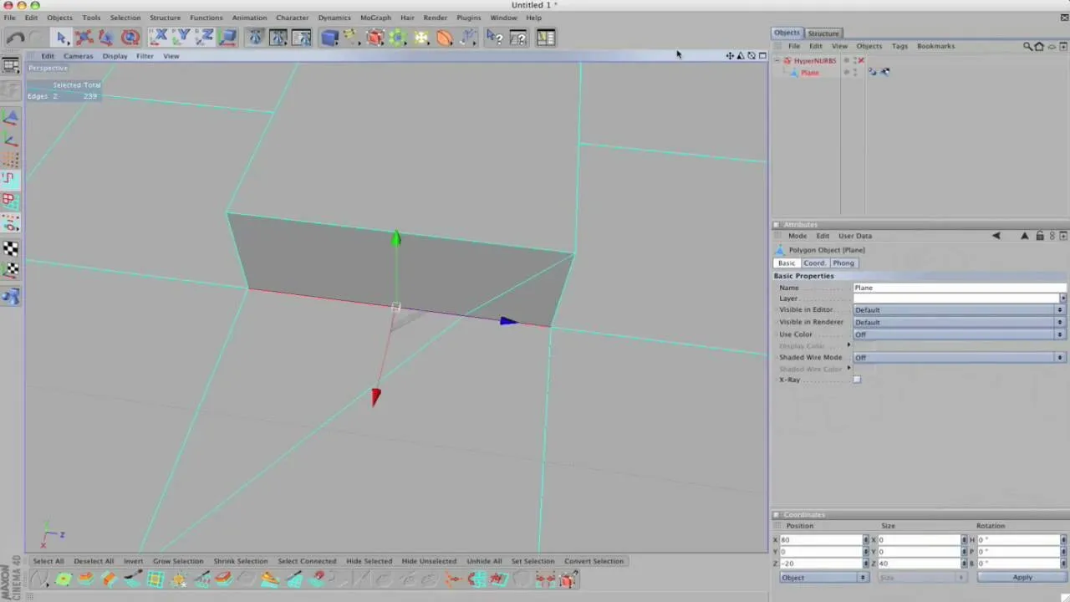Image resolution: width=1070 pixels, height=602 pixels.
Task: Open the green array modeling objects icon
Action: coord(398,38)
